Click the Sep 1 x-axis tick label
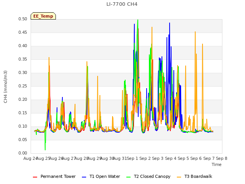The height and width of the screenshot is (184, 245). [x=132, y=158]
